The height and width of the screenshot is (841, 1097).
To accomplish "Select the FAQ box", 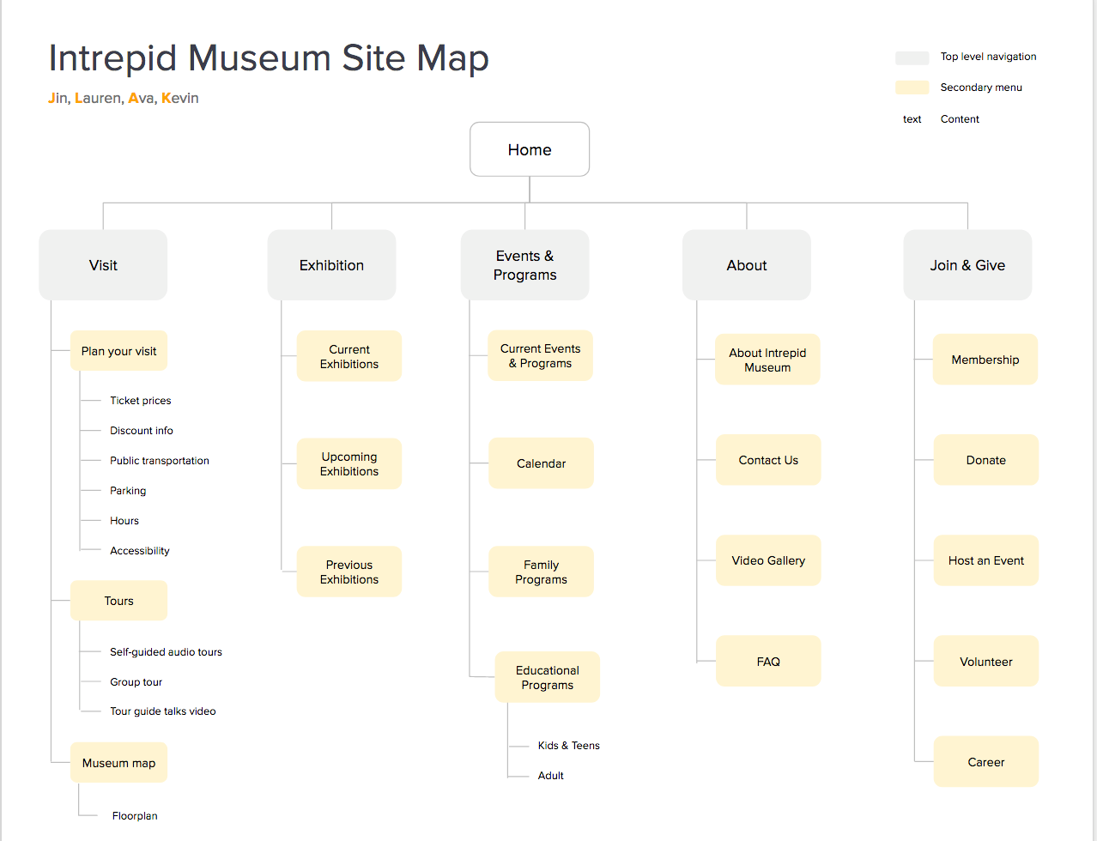I will click(768, 661).
